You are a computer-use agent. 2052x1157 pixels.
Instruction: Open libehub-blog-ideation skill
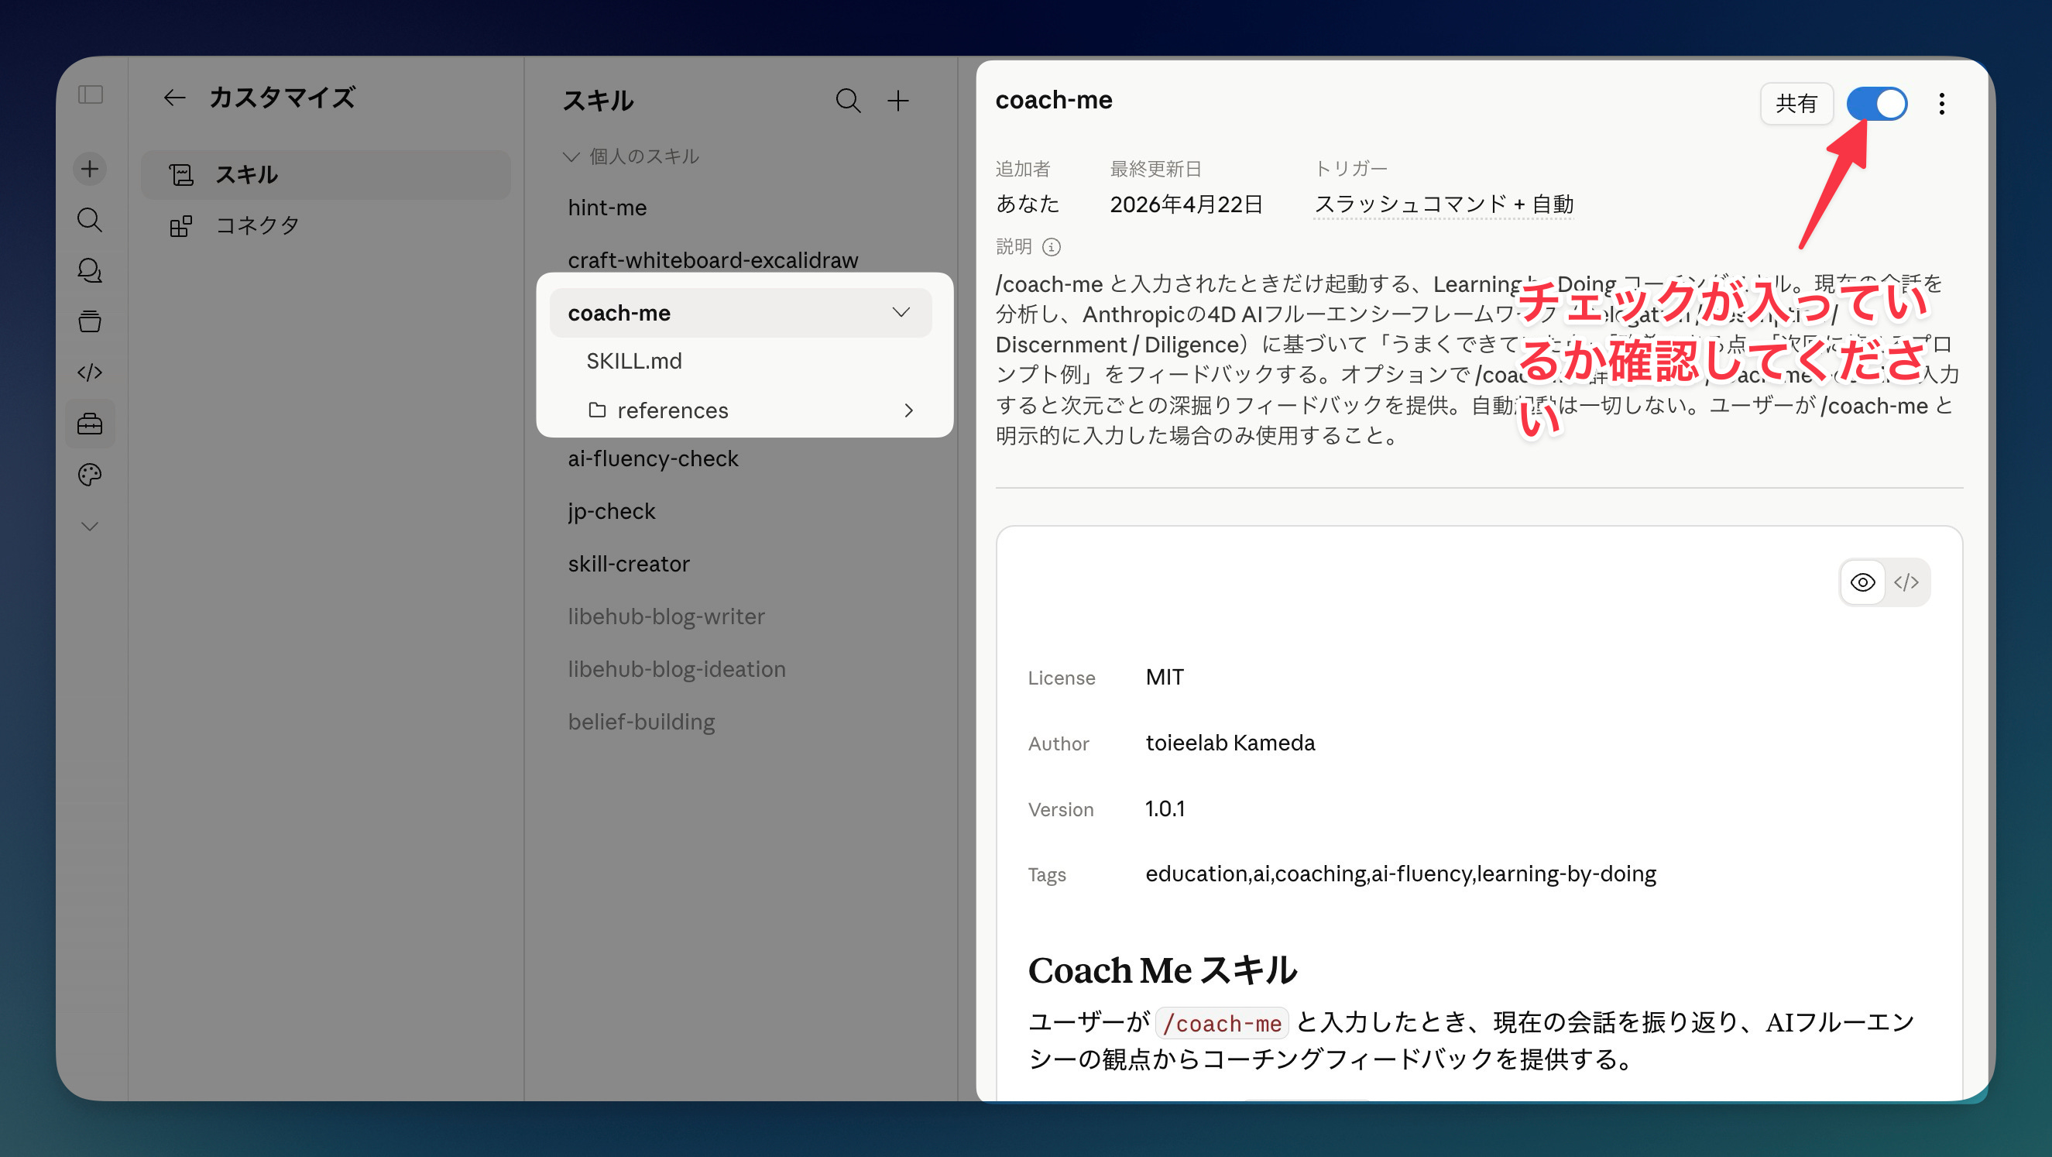[x=677, y=668]
